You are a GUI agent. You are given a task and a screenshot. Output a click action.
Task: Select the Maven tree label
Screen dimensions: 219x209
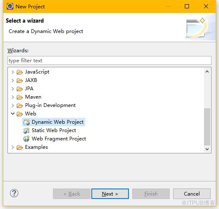(33, 97)
